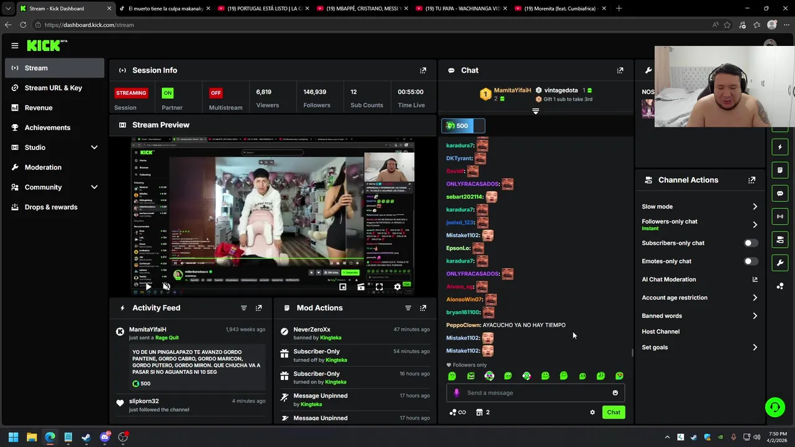Open the gift shop icon showing 2
The height and width of the screenshot is (447, 795).
coord(483,412)
